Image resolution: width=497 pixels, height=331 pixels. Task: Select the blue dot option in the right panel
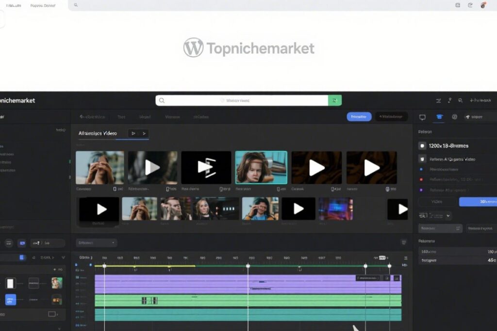(421, 169)
